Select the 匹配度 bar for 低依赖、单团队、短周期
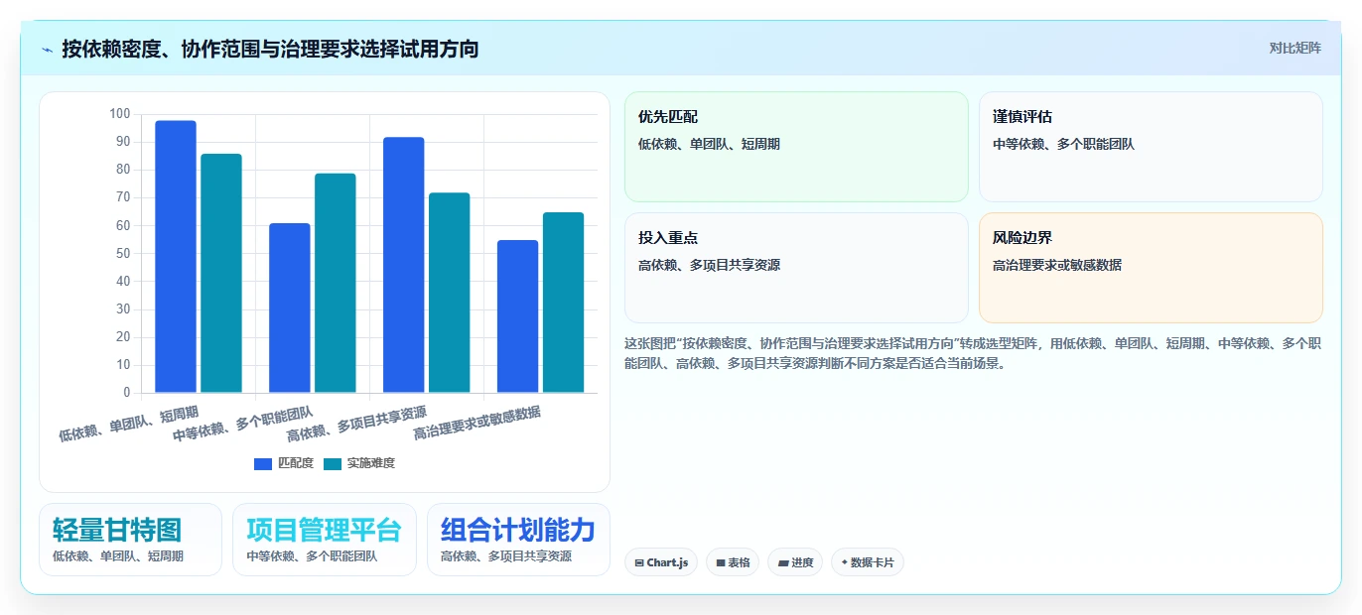1362x615 pixels. (x=176, y=257)
